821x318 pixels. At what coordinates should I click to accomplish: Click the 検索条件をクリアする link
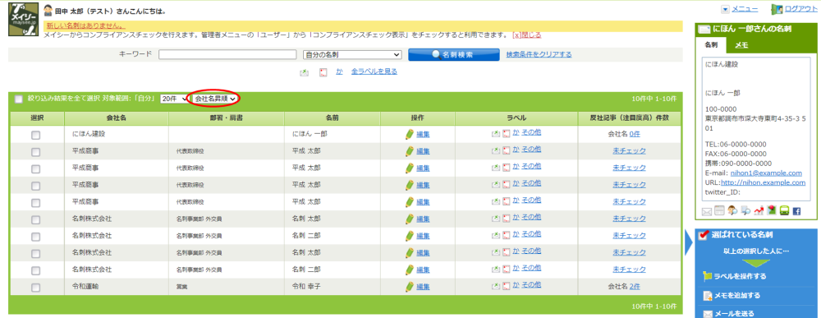(x=539, y=54)
